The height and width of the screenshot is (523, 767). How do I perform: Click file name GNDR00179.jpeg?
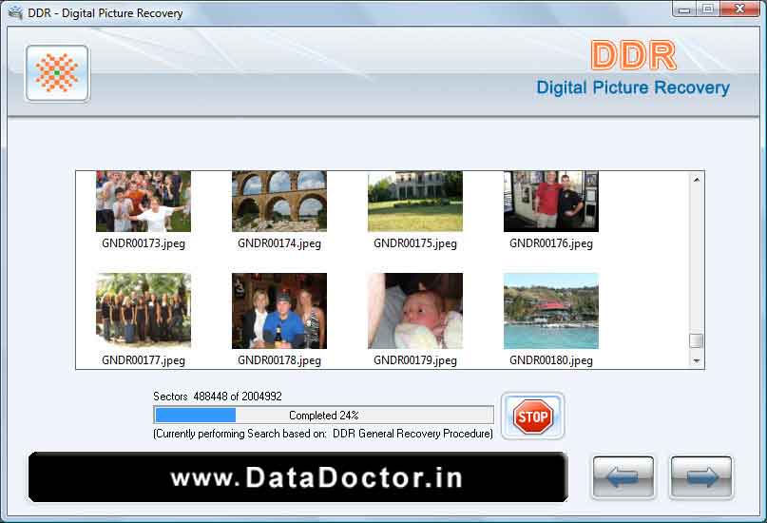(415, 360)
